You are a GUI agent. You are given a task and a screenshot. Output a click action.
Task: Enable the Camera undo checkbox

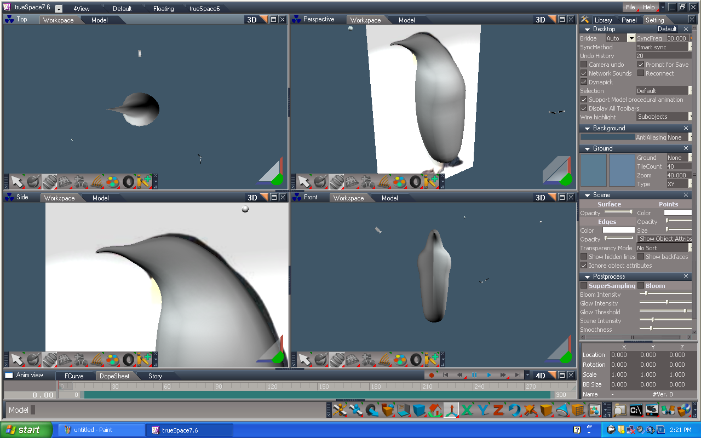(x=584, y=64)
